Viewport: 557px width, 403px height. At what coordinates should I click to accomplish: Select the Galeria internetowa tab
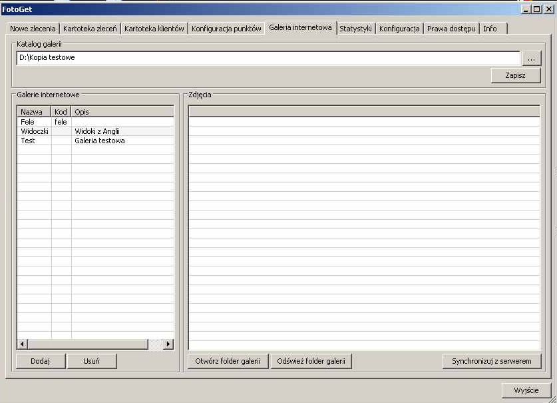pyautogui.click(x=300, y=27)
